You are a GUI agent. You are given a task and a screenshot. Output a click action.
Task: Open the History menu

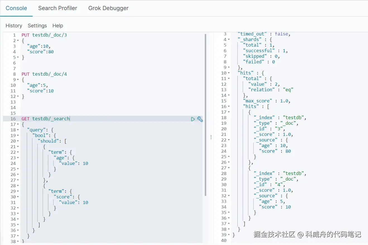14,26
